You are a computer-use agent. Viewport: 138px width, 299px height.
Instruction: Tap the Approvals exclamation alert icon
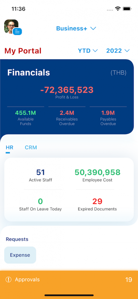pyautogui.click(x=9, y=280)
